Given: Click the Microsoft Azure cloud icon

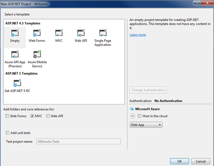Looking at the screenshot, I should click(132, 109).
